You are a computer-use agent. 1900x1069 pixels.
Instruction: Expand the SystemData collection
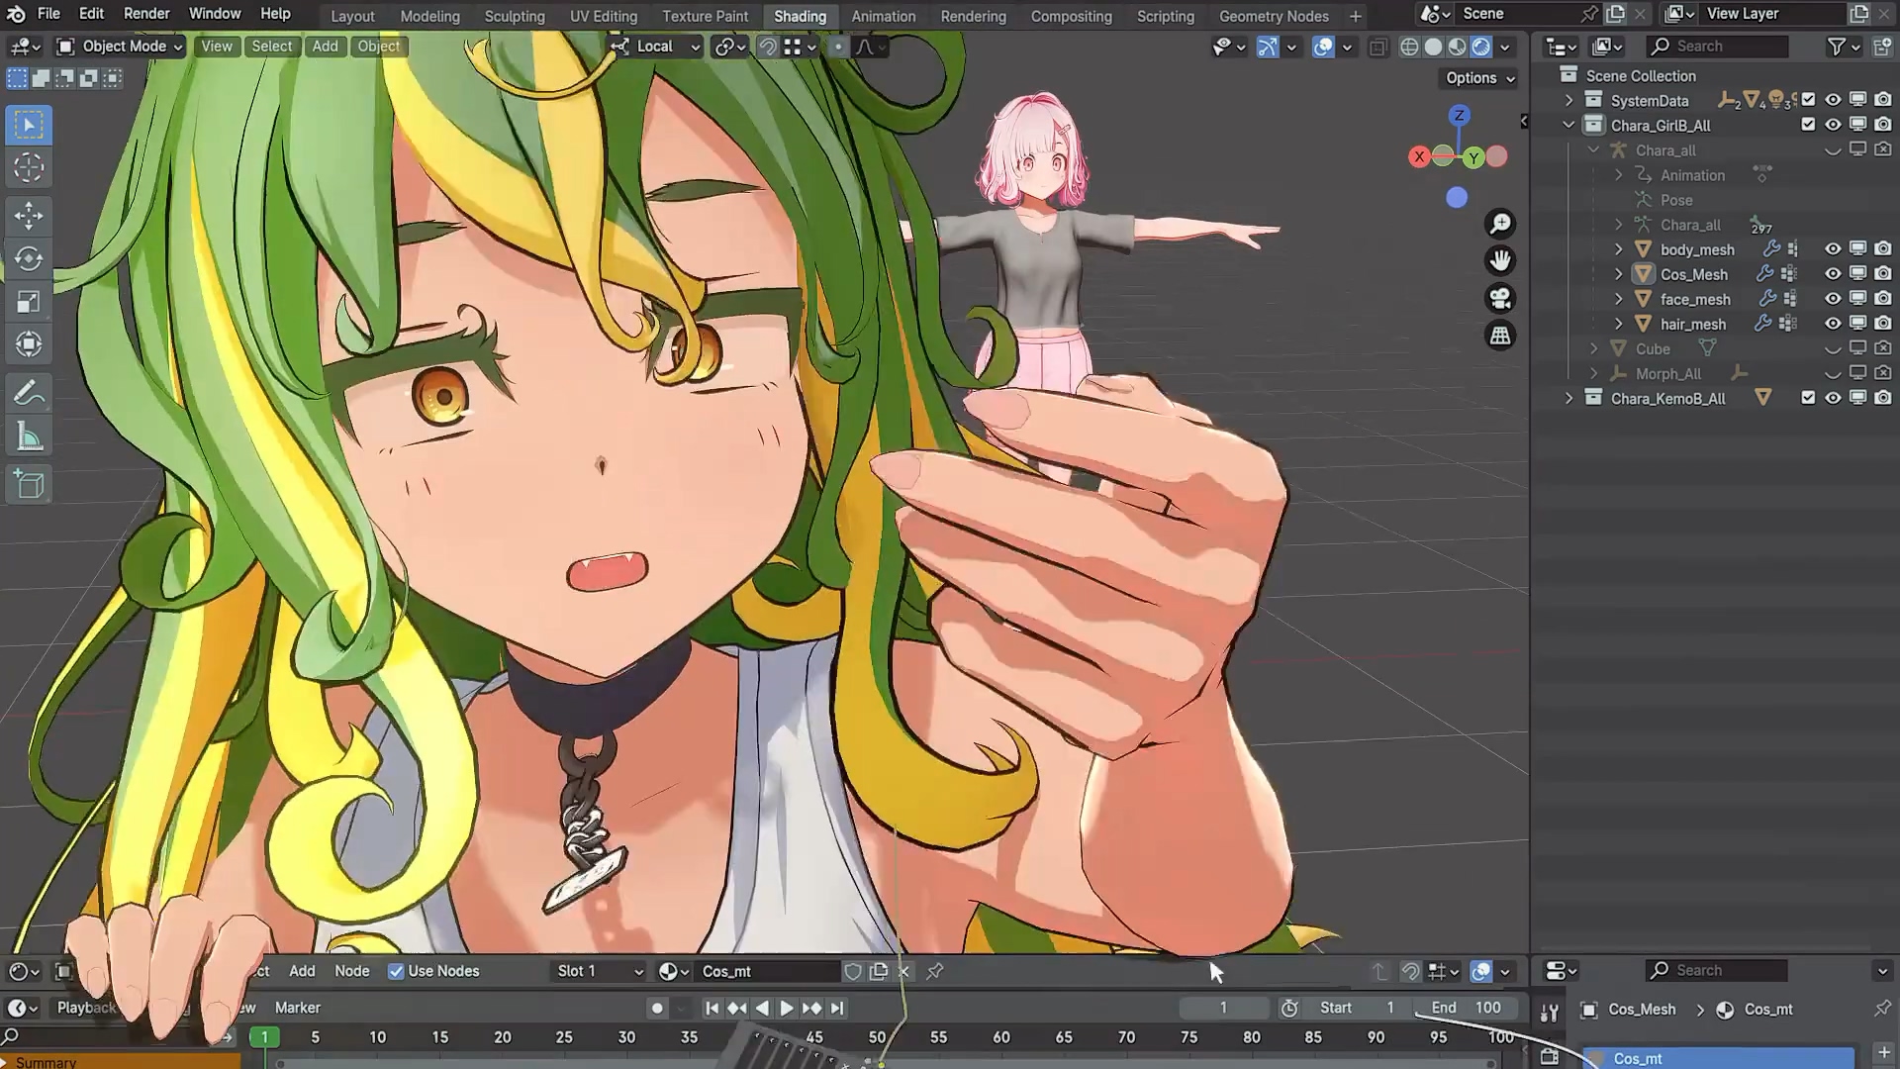[1568, 100]
